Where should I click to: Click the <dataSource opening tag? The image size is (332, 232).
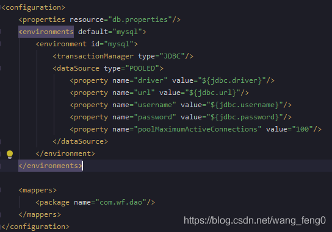(x=76, y=68)
